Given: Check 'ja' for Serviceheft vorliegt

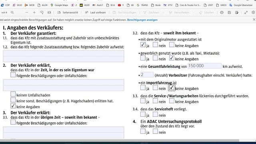Looking at the screenshot, I should pyautogui.click(x=143, y=114).
